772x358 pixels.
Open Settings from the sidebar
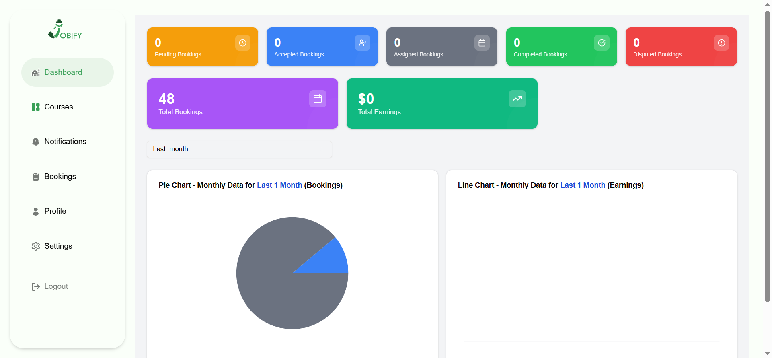(58, 246)
